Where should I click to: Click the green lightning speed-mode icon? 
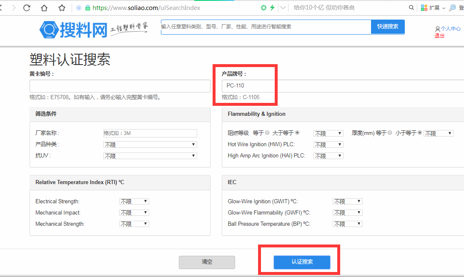(x=272, y=7)
